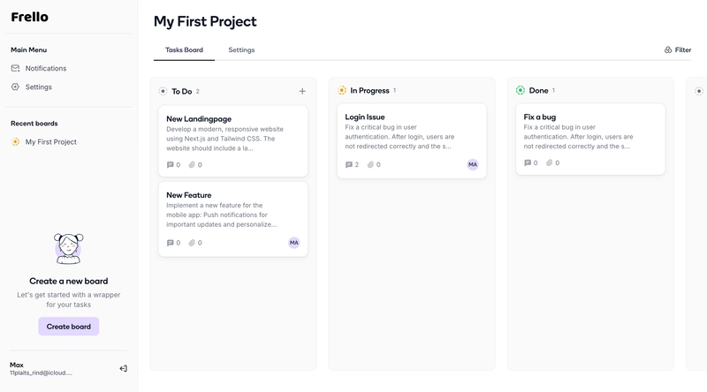Click MA avatar on Login Issue card
Image resolution: width=707 pixels, height=392 pixels.
473,164
